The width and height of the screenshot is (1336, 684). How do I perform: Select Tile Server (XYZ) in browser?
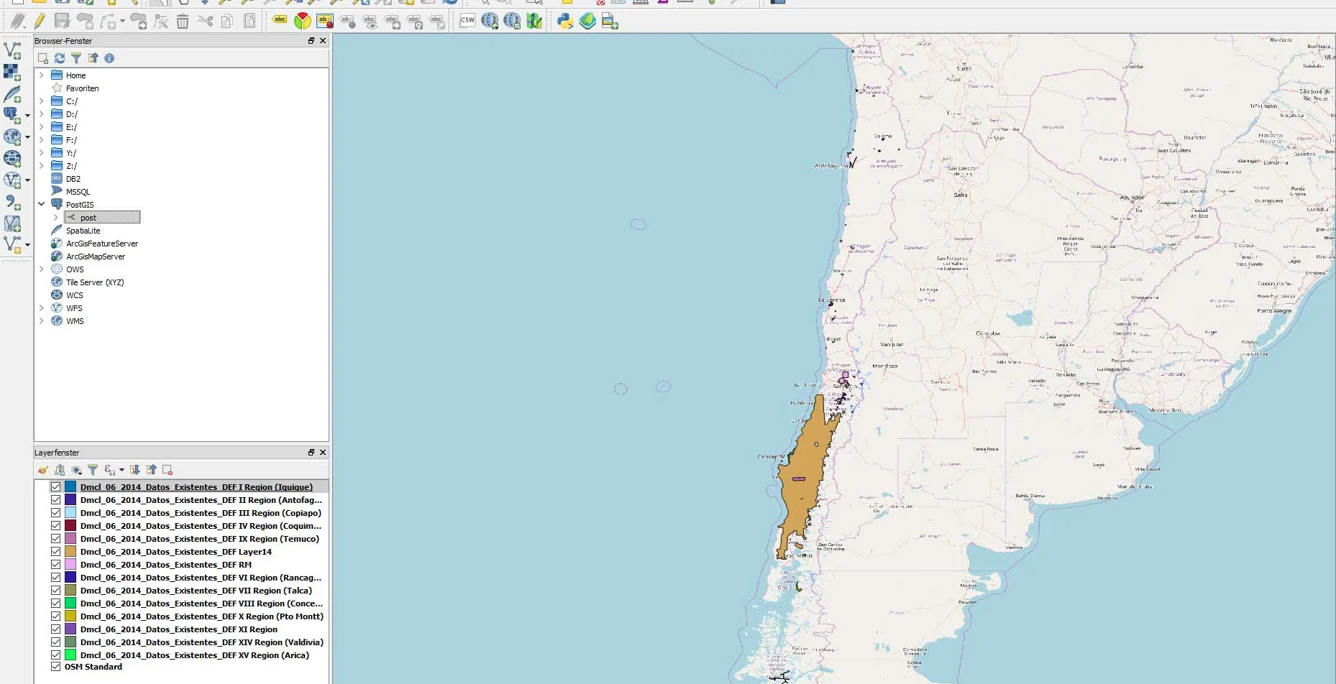click(95, 282)
